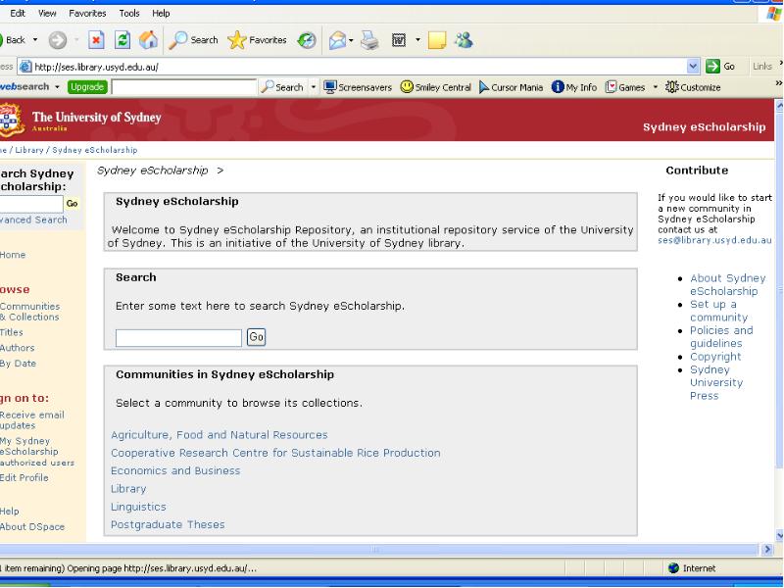784x588 pixels.
Task: Open the Agriculture, Food and Natural Resources community
Action: 219,435
